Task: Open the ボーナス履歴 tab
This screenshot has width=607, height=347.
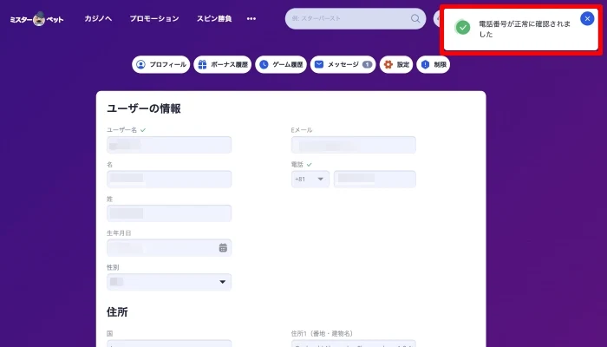Action: tap(223, 64)
